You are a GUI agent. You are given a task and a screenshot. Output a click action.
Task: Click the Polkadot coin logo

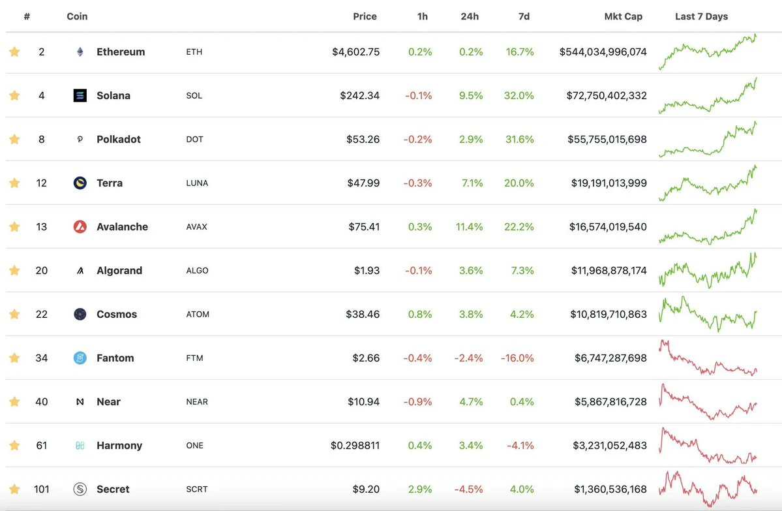pos(80,139)
